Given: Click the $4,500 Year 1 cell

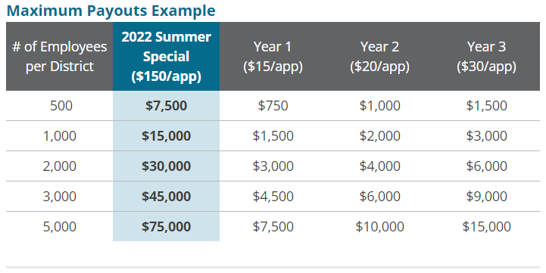Looking at the screenshot, I should click(x=273, y=197).
